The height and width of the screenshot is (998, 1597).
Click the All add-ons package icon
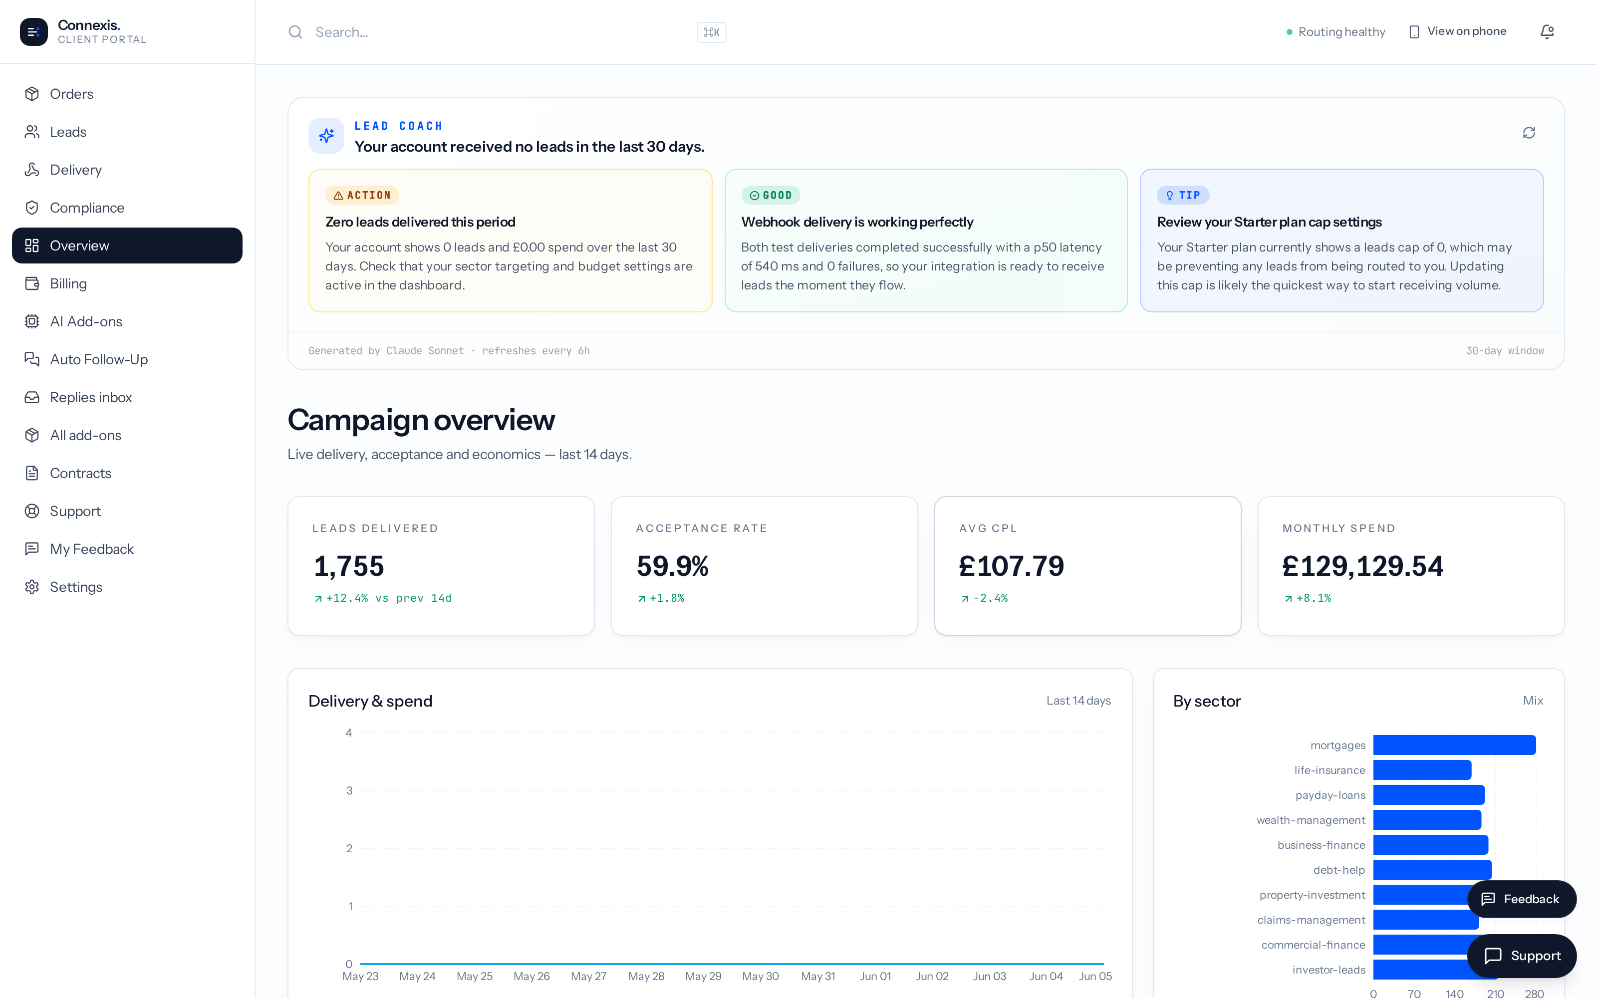click(31, 435)
